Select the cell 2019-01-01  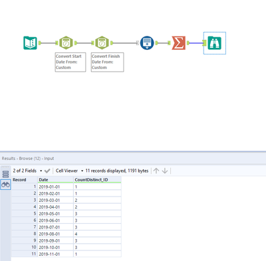[x=55, y=187]
